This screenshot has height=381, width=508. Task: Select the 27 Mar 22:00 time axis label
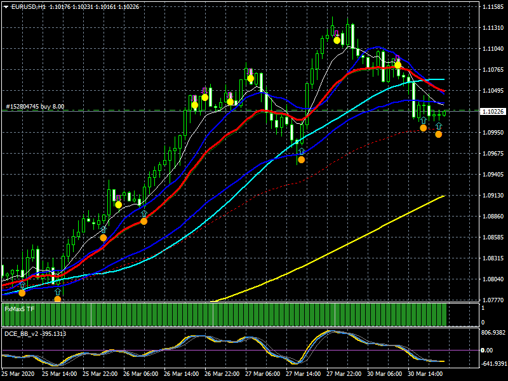(344, 373)
